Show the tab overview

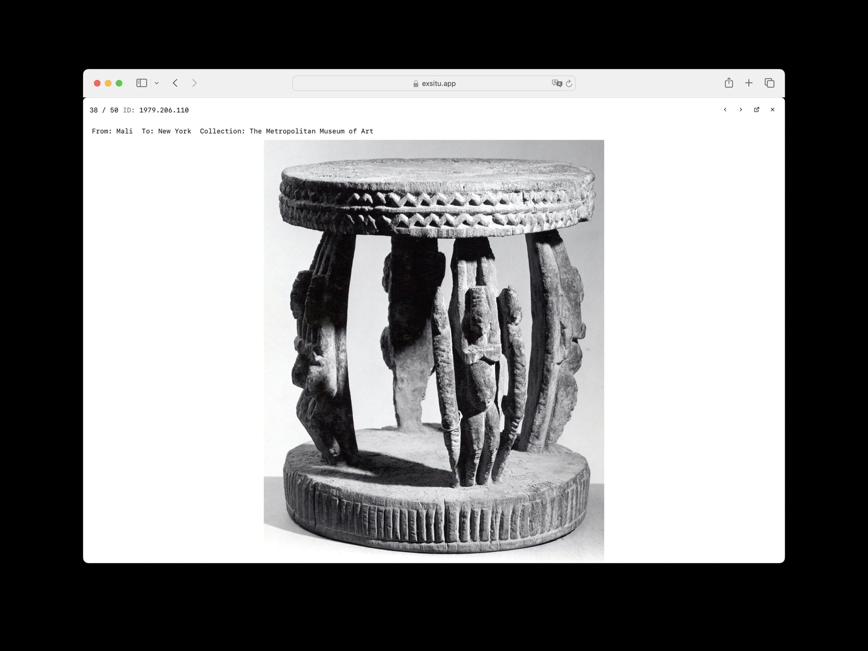[x=769, y=83]
